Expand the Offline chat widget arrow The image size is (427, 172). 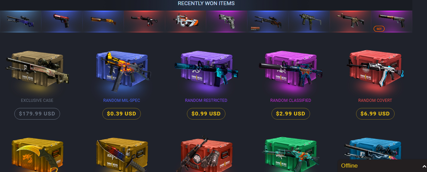coord(424,166)
